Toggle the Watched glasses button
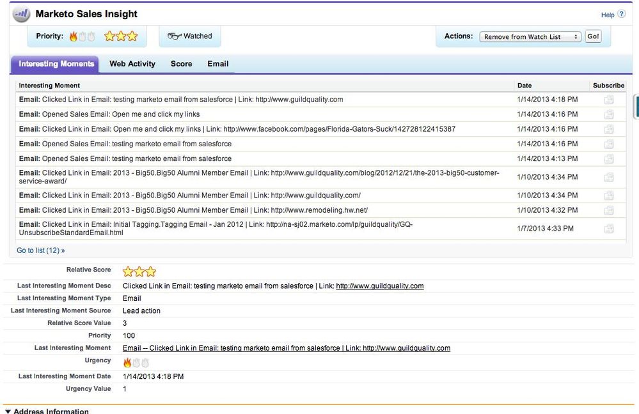 coord(190,36)
